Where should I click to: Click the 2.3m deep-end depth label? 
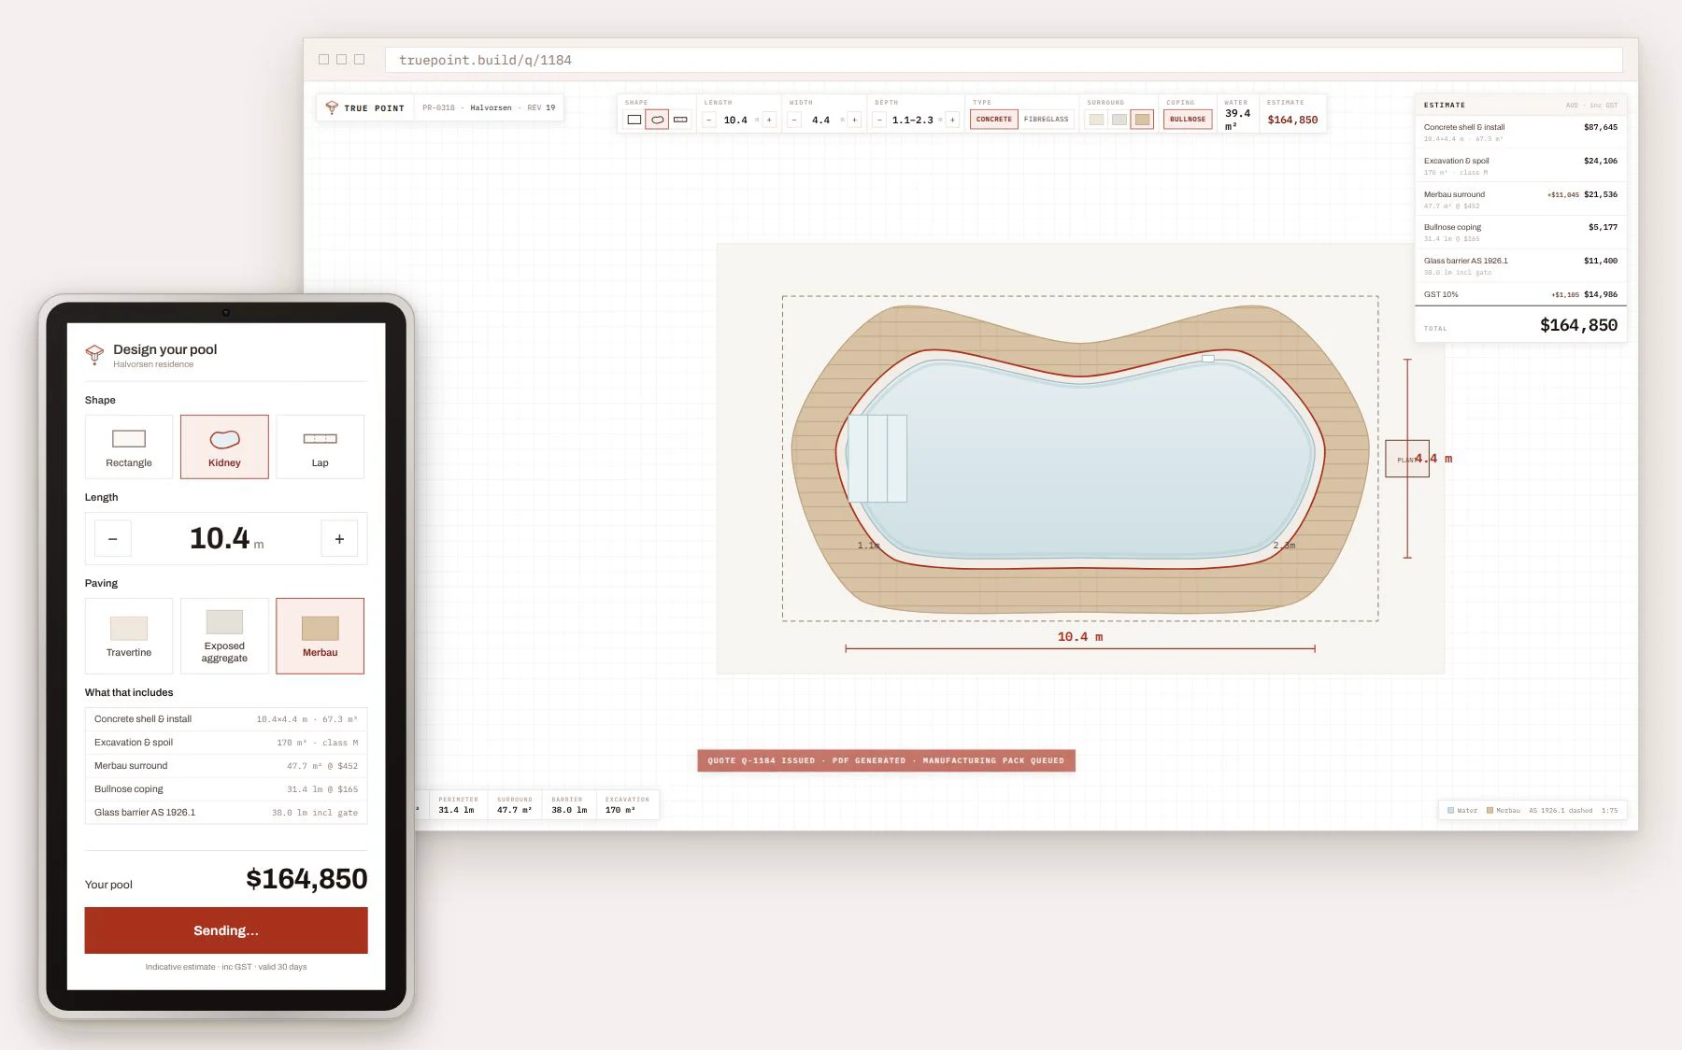1285,546
